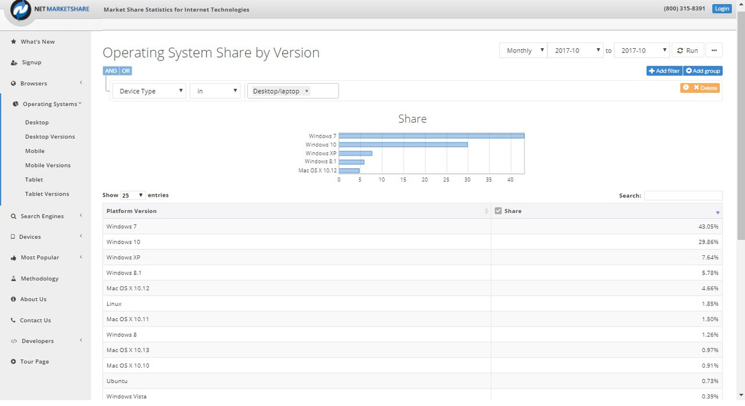This screenshot has width=745, height=406.
Task: Click the user-plus icon beside Signup
Action: click(x=14, y=63)
